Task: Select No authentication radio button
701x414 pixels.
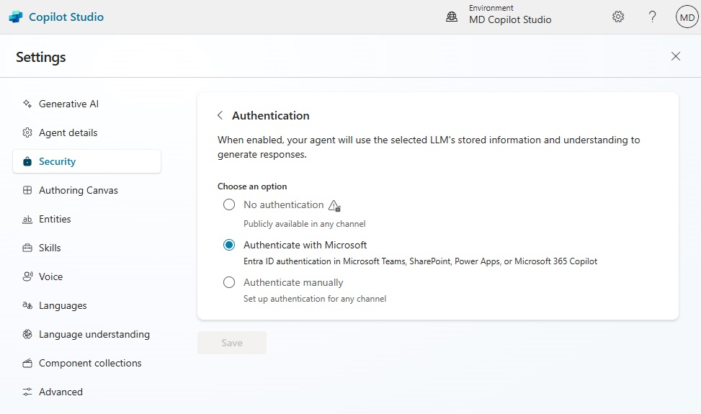Action: click(229, 204)
